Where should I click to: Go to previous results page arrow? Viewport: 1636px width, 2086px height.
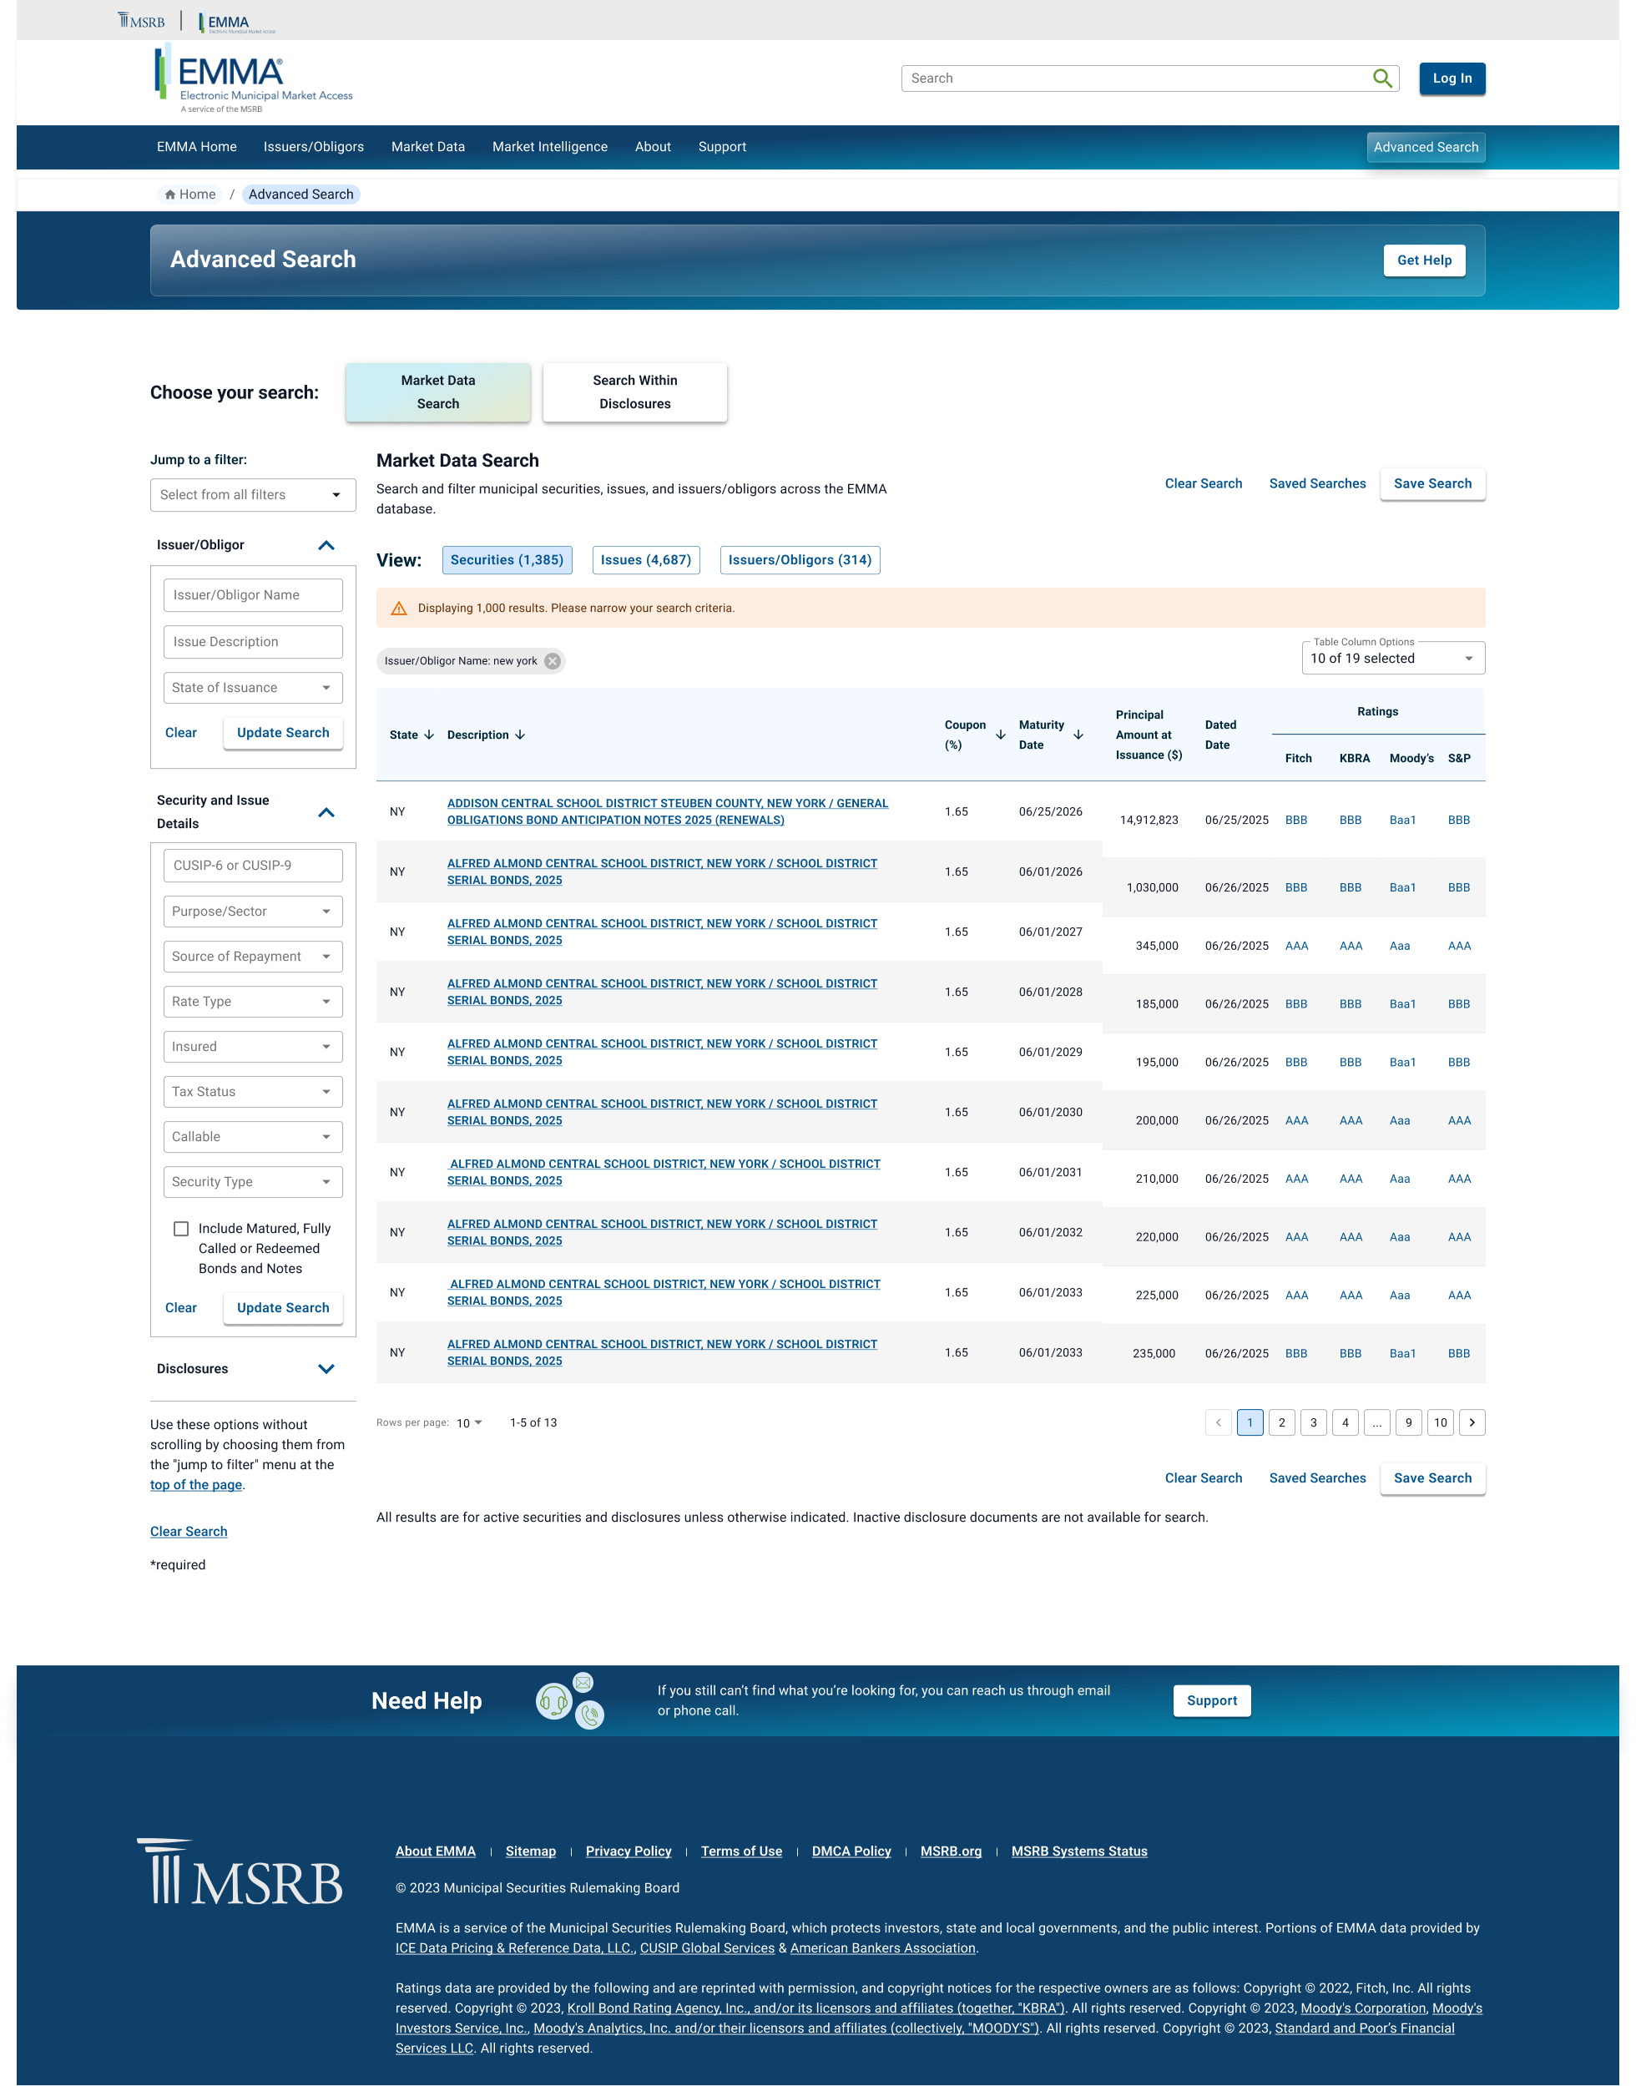coord(1219,1422)
